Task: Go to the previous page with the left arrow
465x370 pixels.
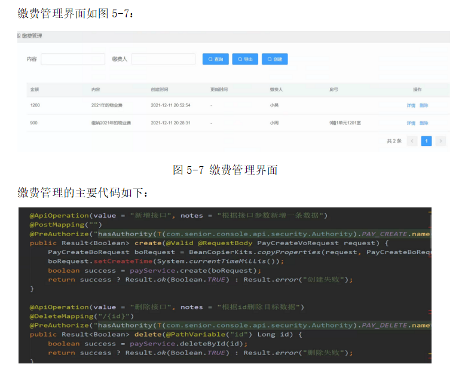Action: point(412,141)
